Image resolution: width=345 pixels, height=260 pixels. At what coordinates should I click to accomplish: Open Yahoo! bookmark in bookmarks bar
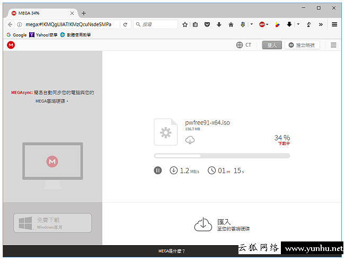[x=43, y=35]
